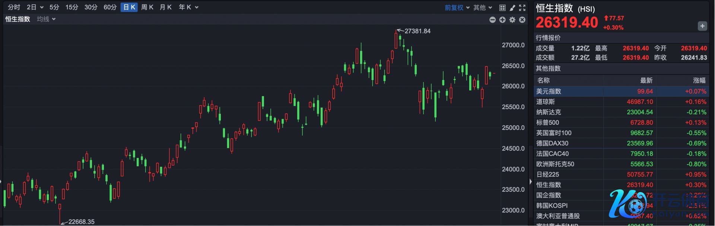Enter fullscreen chart mode
The height and width of the screenshot is (226, 715).
522,7
